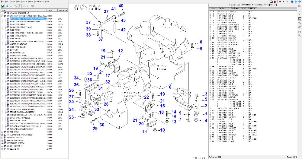
Task: Open the Search menu
Action: click(x=24, y=1)
